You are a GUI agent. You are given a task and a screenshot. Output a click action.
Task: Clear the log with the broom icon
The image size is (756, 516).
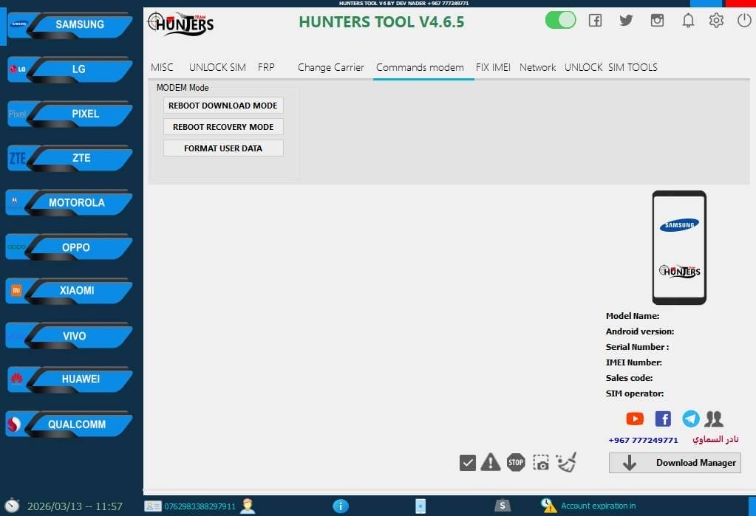coord(566,462)
